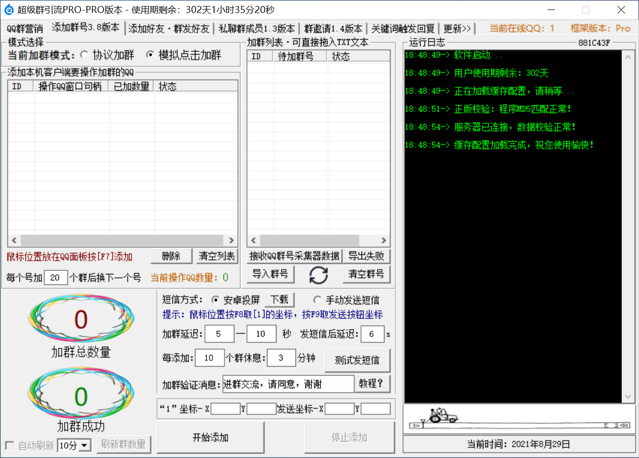Click the 导入群号 button
The height and width of the screenshot is (458, 639).
pos(270,274)
